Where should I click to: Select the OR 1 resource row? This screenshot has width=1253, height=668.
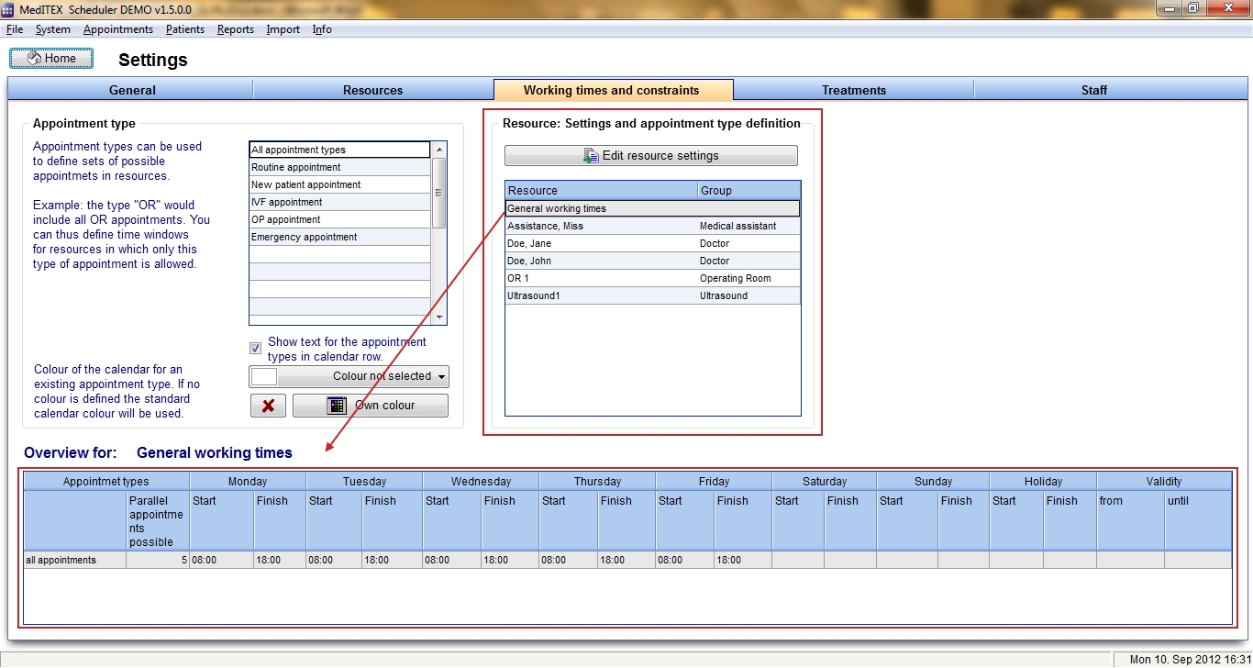click(x=652, y=278)
